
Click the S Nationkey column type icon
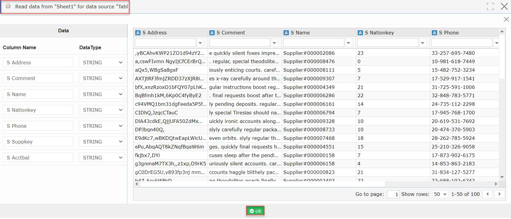360,33
